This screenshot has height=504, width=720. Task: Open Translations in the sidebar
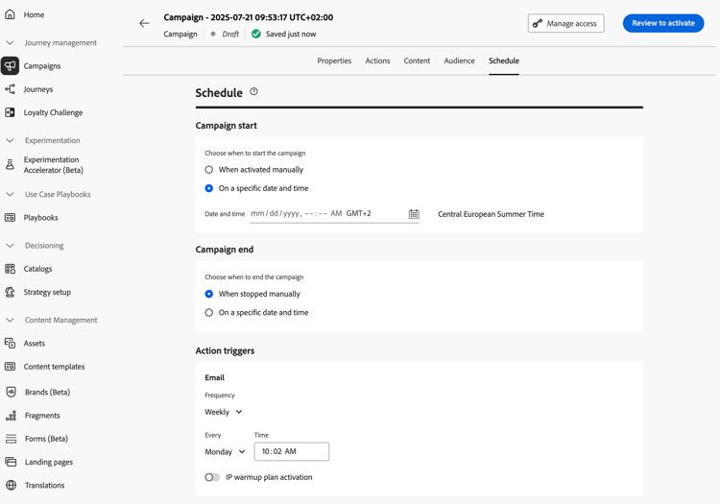click(44, 486)
